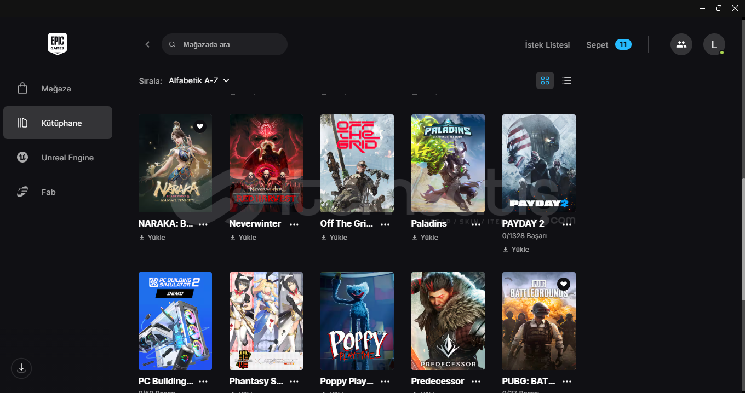Open Kütüphane library in sidebar
745x393 pixels.
coord(58,123)
